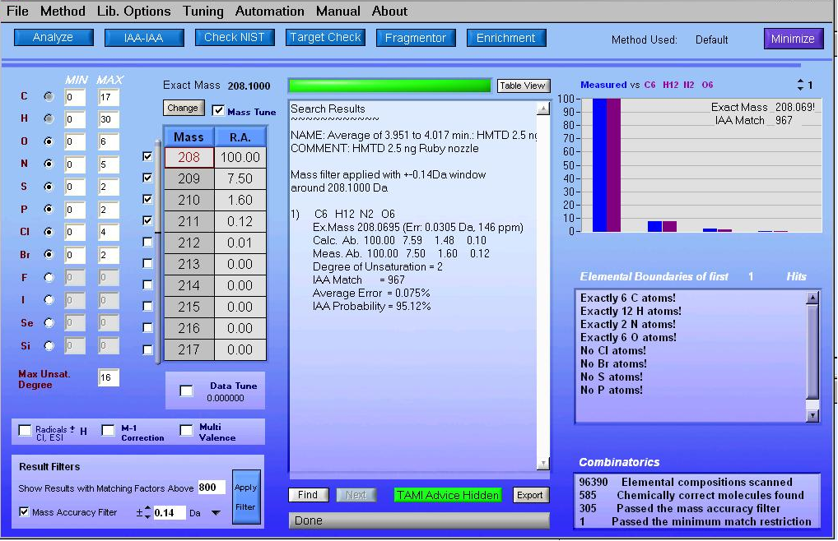Open the Automation menu
Screen dimensions: 838x541
269,11
